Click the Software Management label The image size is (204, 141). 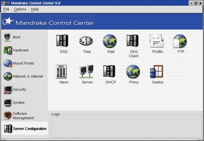pos(23,116)
